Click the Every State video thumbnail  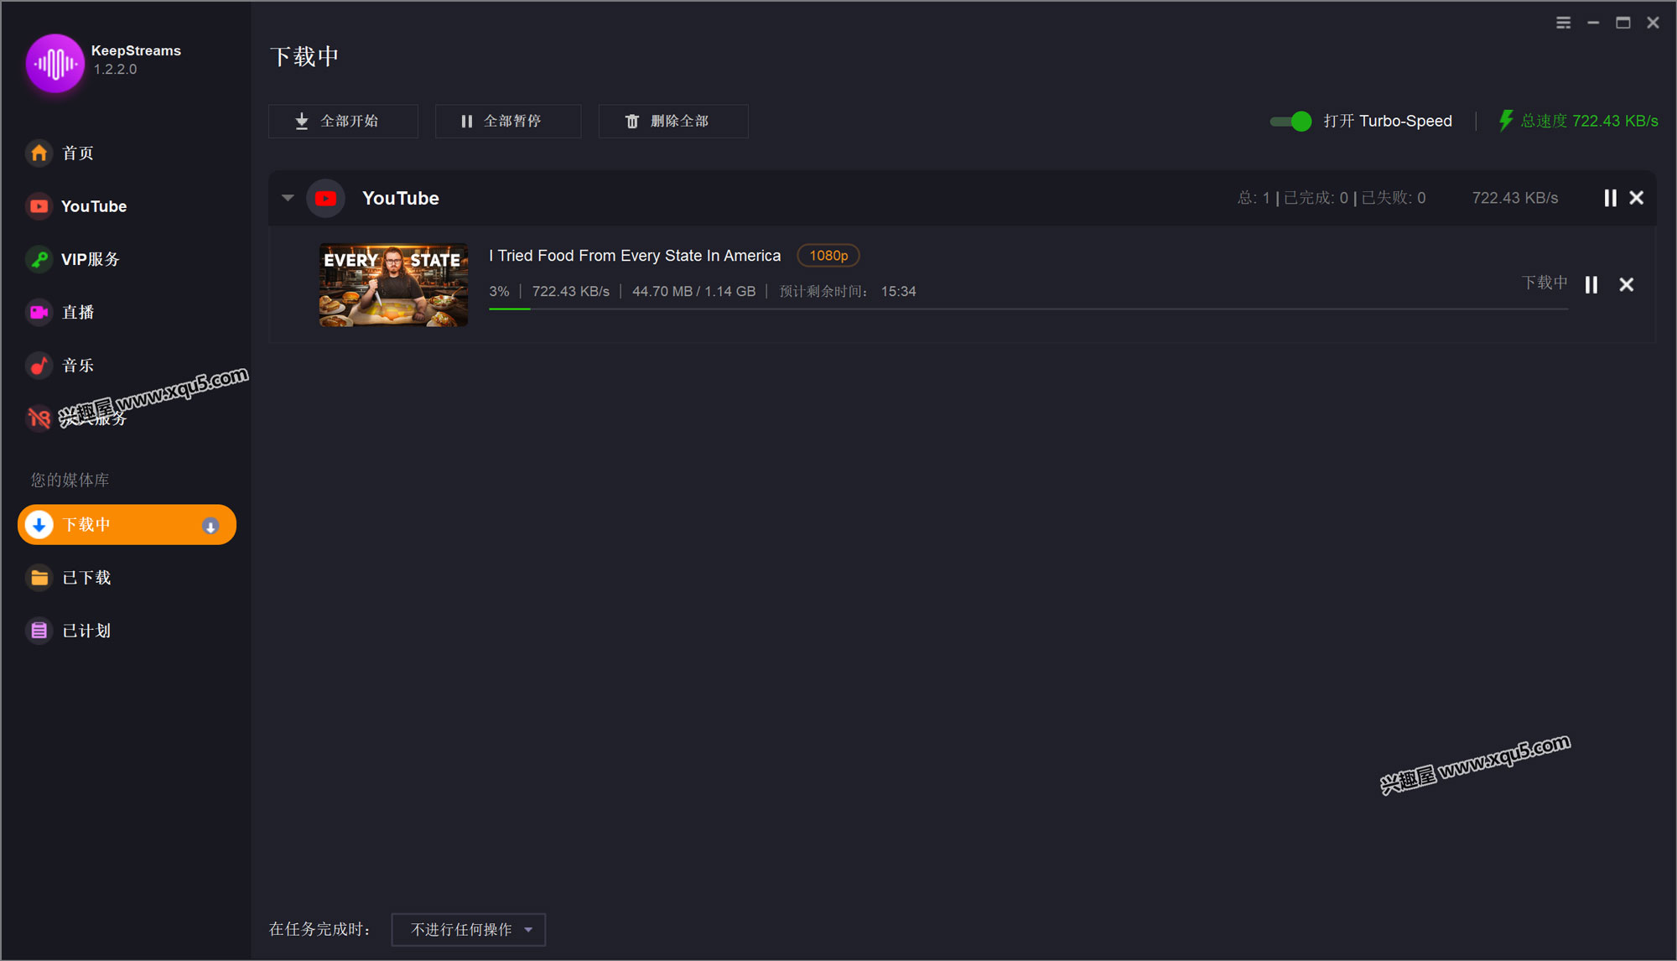point(393,285)
